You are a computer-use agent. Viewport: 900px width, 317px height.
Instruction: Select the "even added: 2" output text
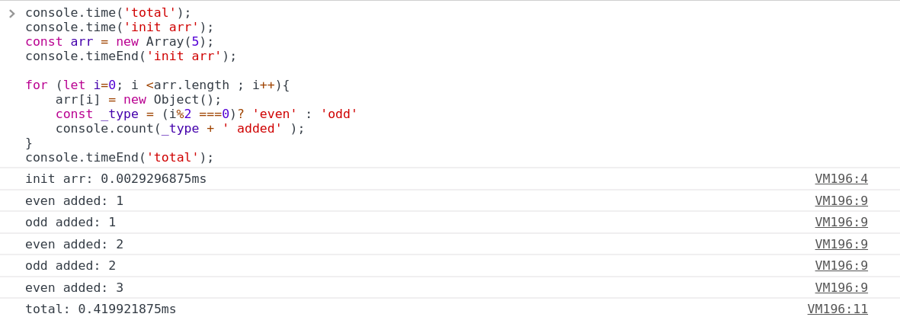(74, 245)
